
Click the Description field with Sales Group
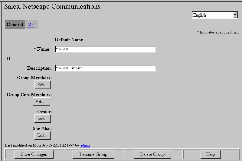click(105, 68)
